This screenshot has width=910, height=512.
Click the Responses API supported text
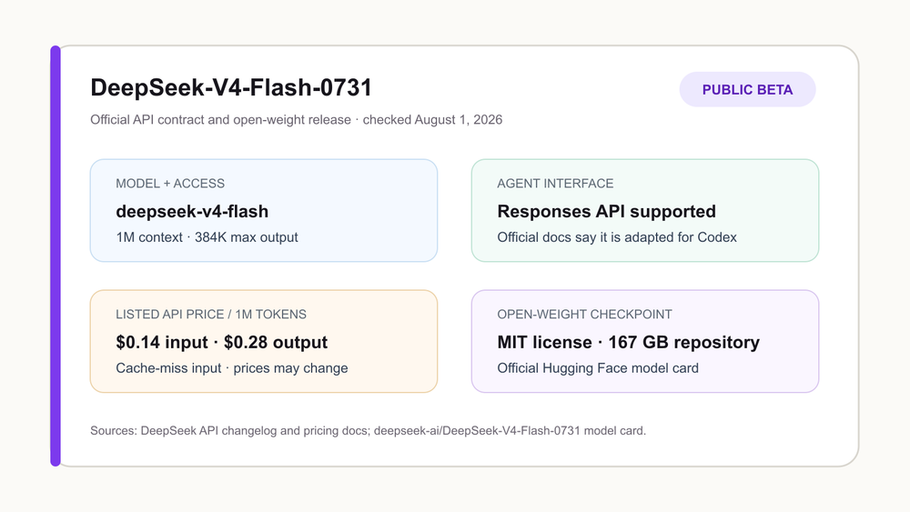click(606, 212)
